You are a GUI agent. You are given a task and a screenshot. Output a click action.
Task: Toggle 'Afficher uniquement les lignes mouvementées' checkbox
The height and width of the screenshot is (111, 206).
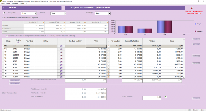[7, 36]
